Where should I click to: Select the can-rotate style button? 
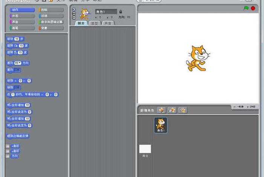point(74,9)
